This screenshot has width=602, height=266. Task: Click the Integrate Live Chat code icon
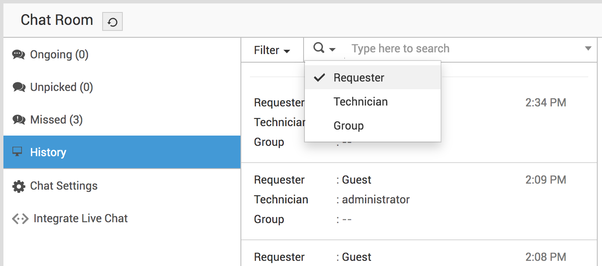[x=20, y=219]
